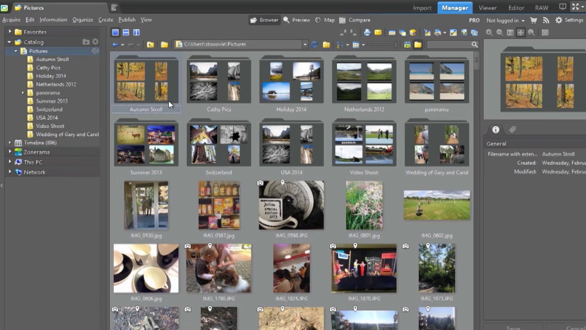Click the zoom out magnifier icon
Viewport: 586px width, 330px height.
pyautogui.click(x=499, y=33)
